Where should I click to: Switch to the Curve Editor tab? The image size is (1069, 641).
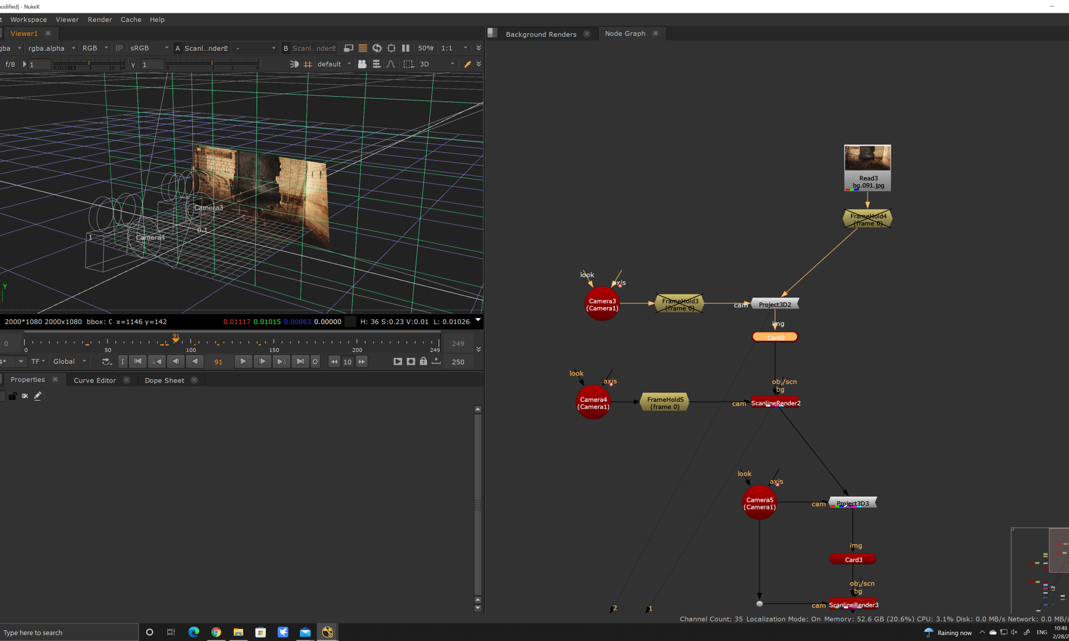pyautogui.click(x=95, y=380)
